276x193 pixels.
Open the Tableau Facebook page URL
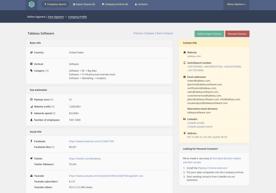92,141
